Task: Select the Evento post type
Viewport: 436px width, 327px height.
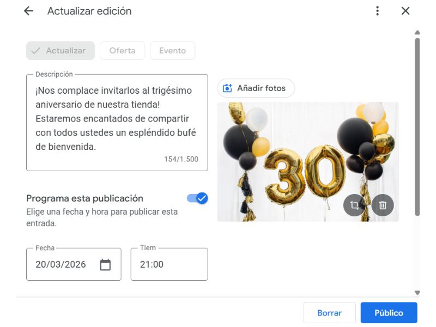Action: [x=172, y=51]
